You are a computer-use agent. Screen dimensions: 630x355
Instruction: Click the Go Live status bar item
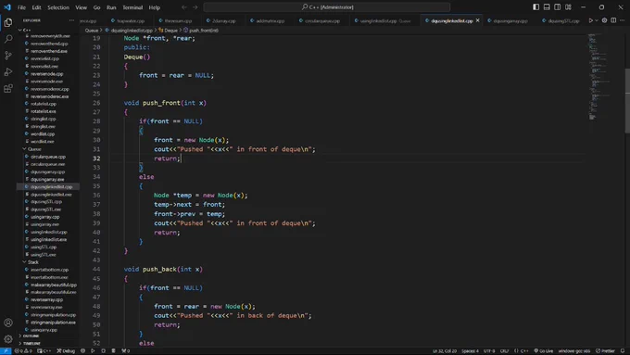pyautogui.click(x=543, y=351)
